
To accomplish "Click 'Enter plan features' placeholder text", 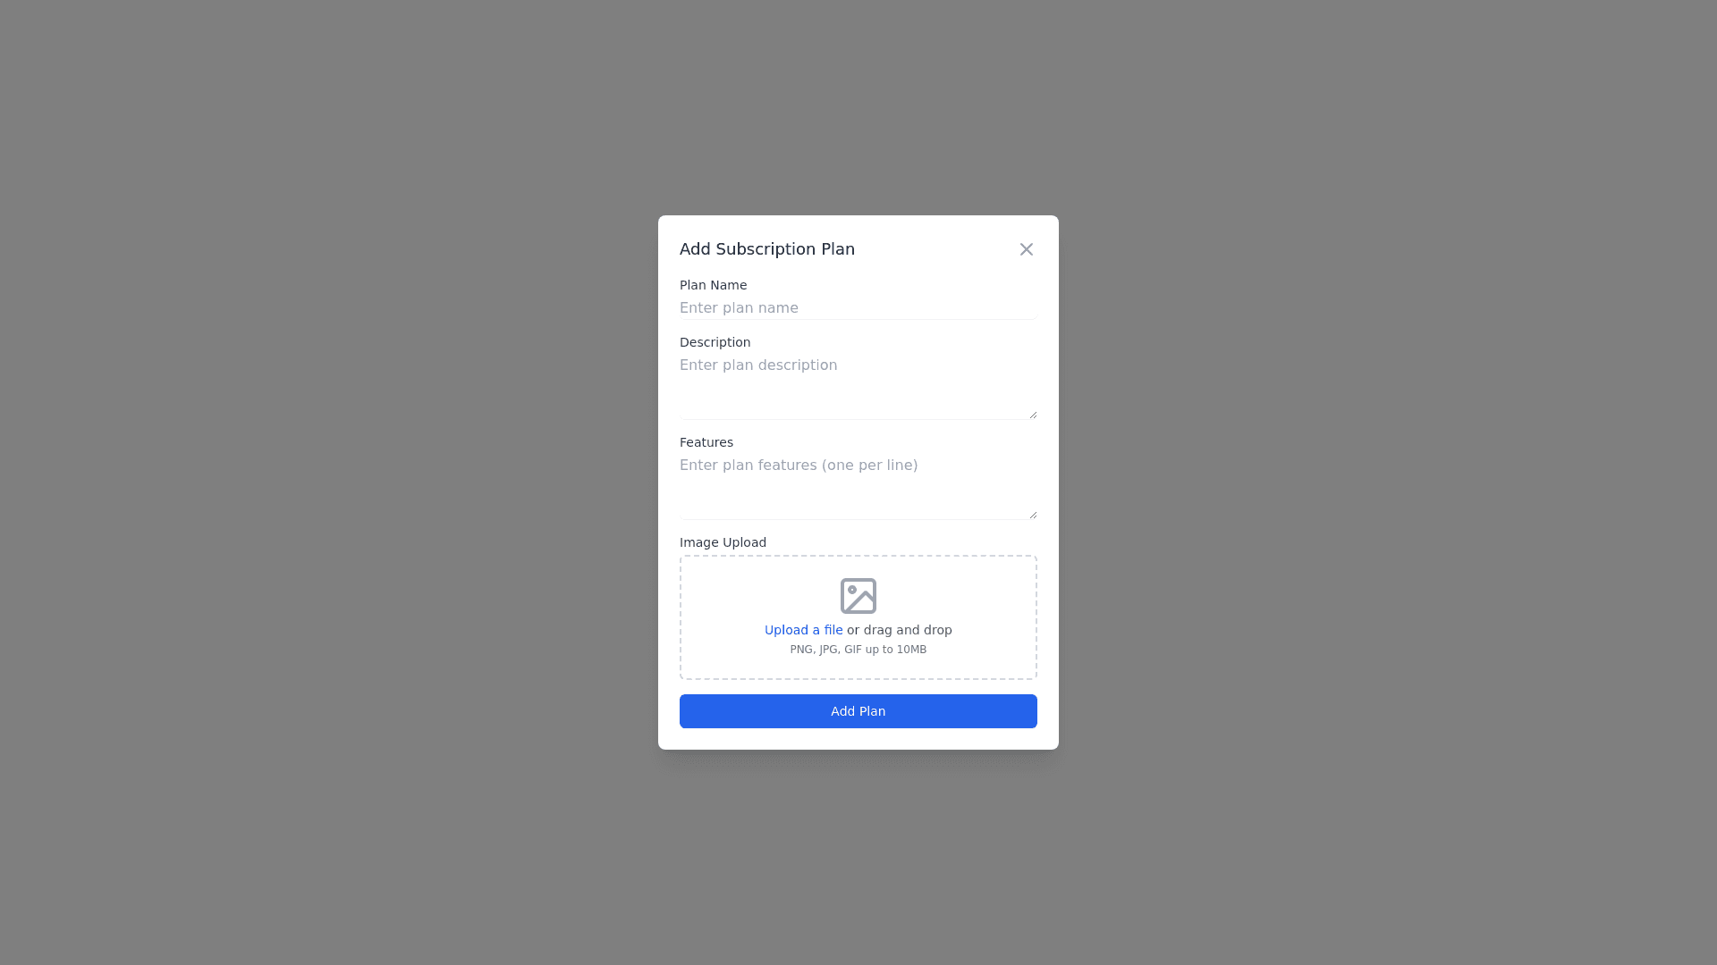I will point(799,466).
